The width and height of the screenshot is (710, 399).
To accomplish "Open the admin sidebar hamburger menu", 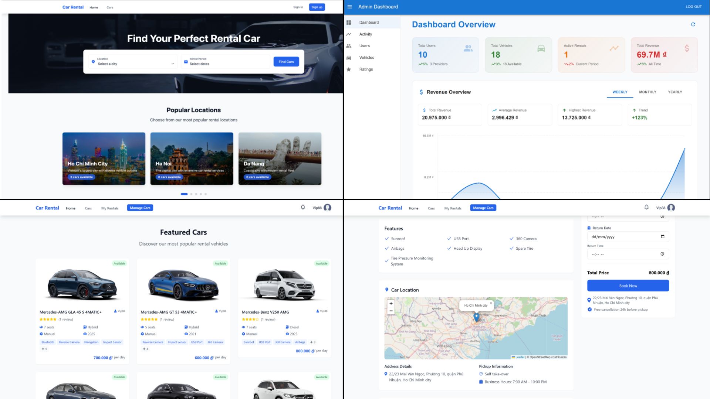I will pos(349,6).
